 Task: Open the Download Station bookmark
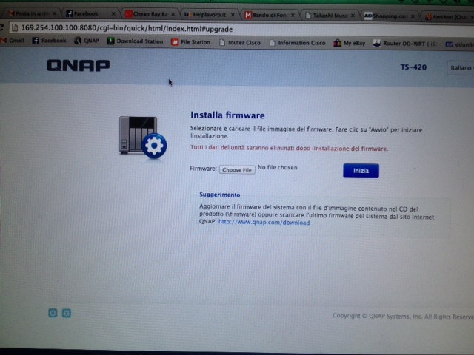point(135,42)
